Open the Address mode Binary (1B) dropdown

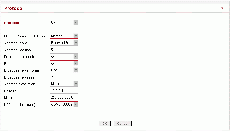(64, 43)
